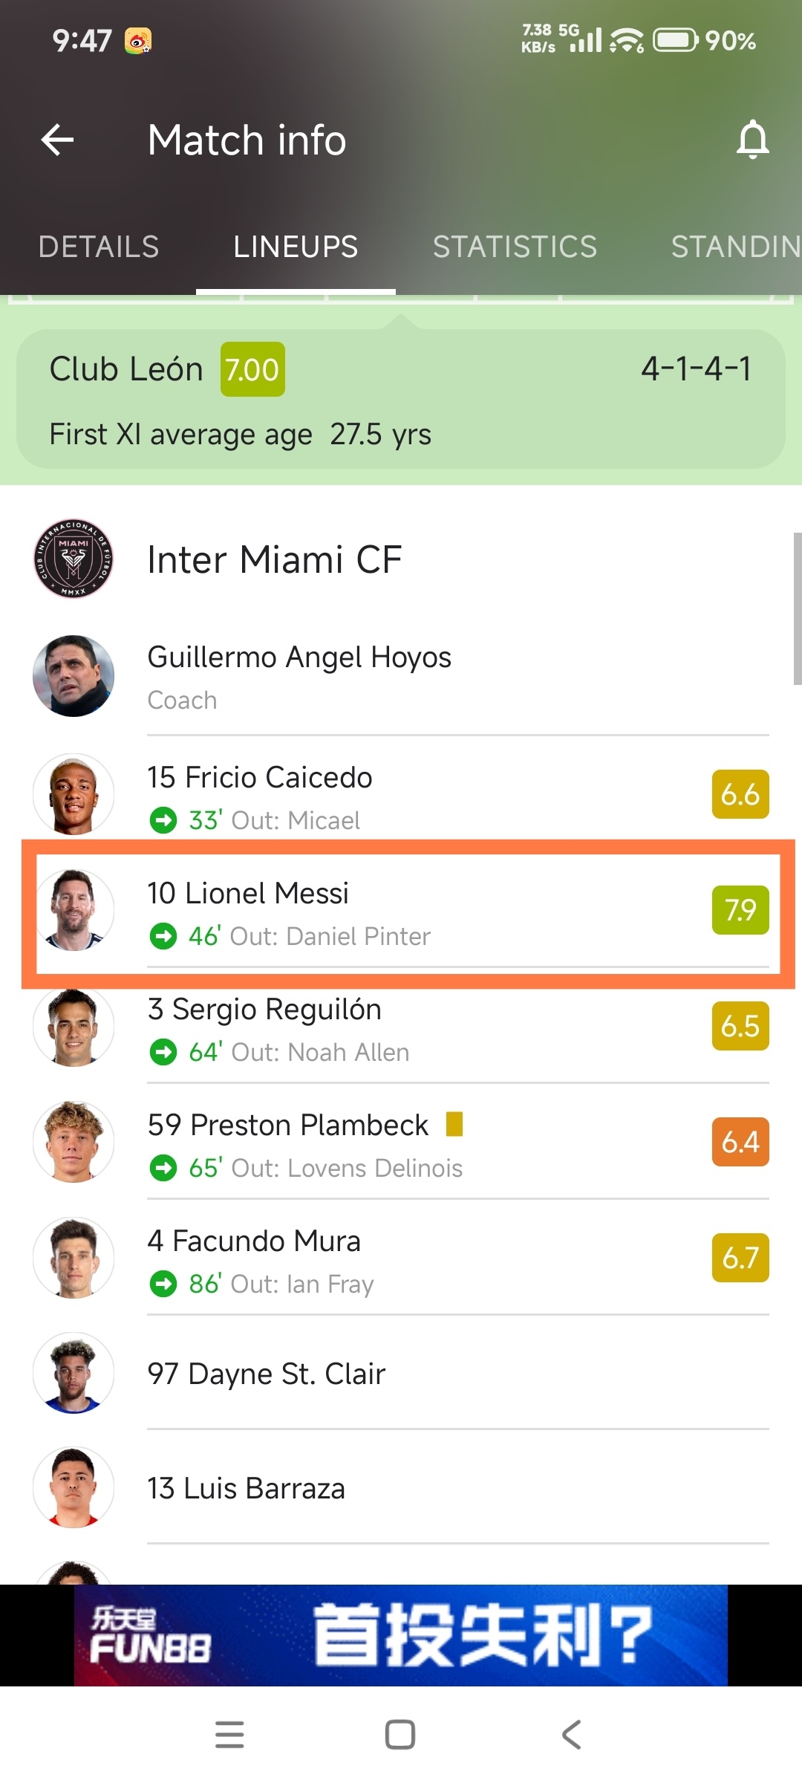
Task: Select the LINEUPS tab
Action: [x=296, y=247]
